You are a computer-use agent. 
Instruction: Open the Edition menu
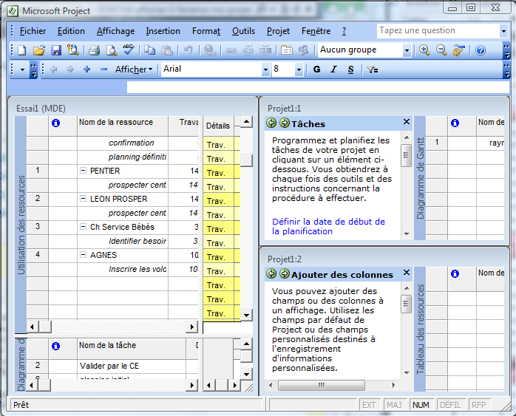click(x=71, y=31)
